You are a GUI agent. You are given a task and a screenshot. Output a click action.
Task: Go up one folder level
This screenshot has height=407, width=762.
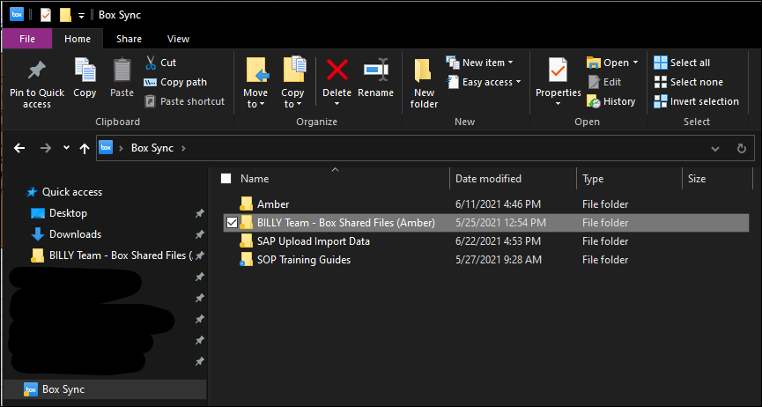85,148
